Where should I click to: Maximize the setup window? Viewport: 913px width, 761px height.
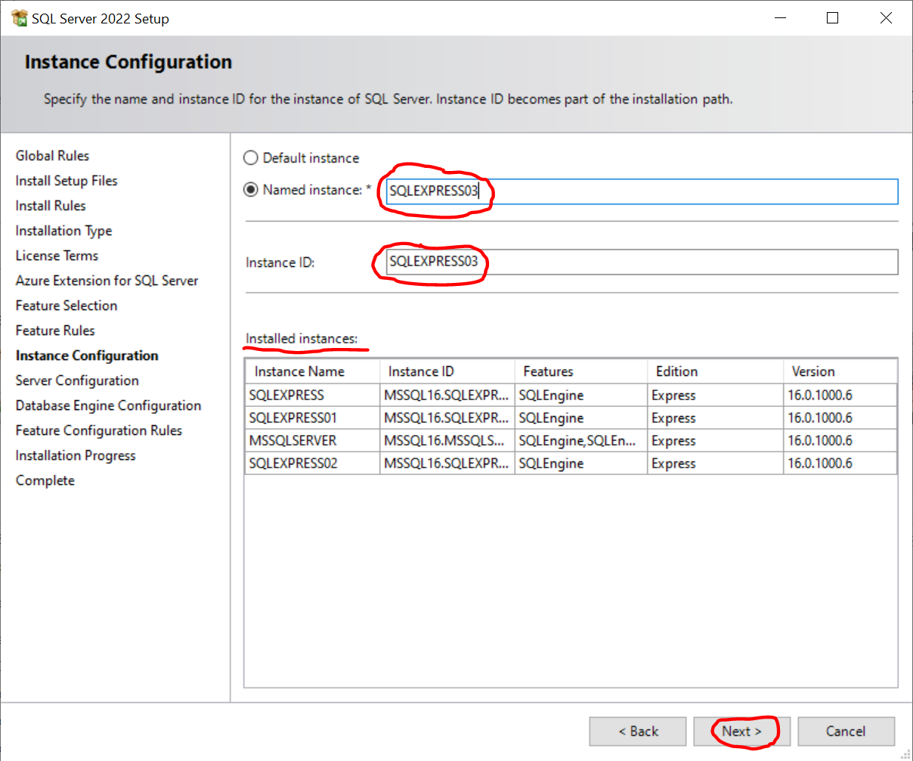tap(833, 18)
